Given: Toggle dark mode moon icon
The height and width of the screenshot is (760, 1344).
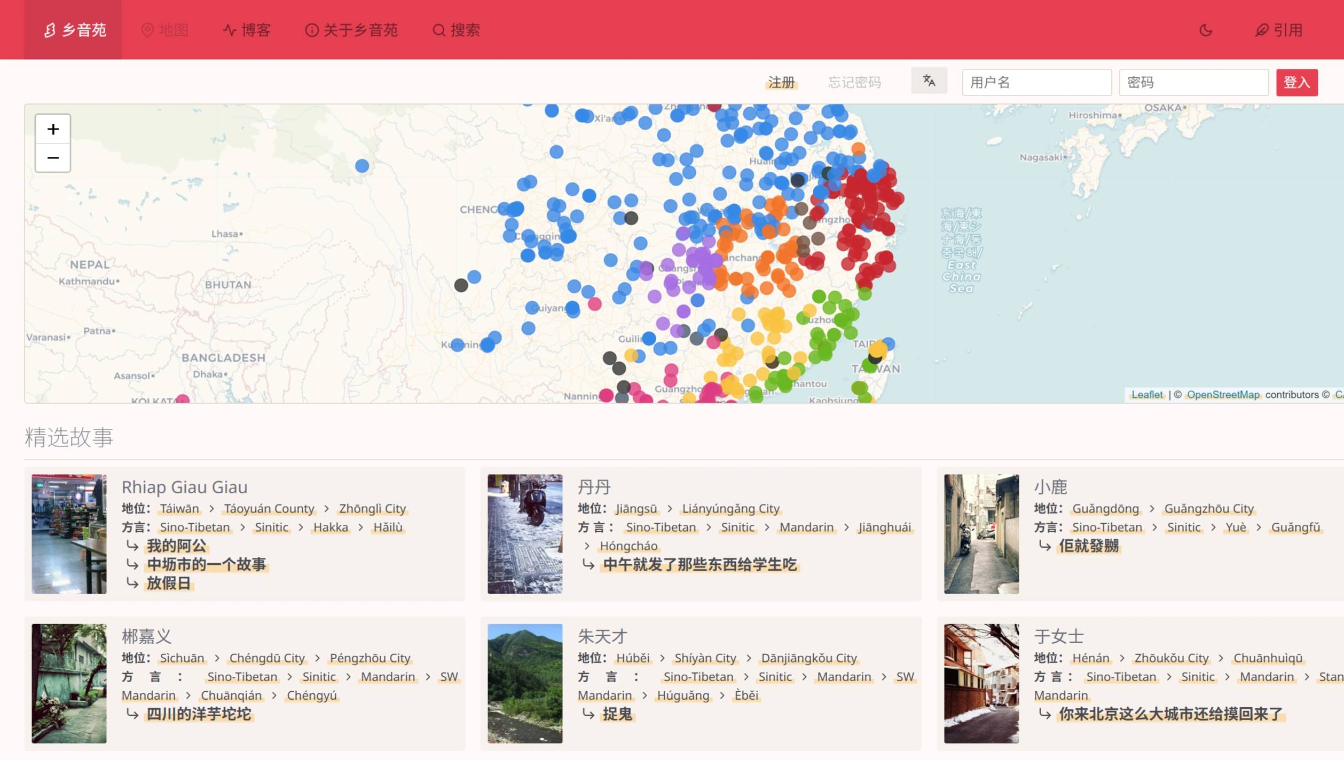Looking at the screenshot, I should pyautogui.click(x=1205, y=30).
